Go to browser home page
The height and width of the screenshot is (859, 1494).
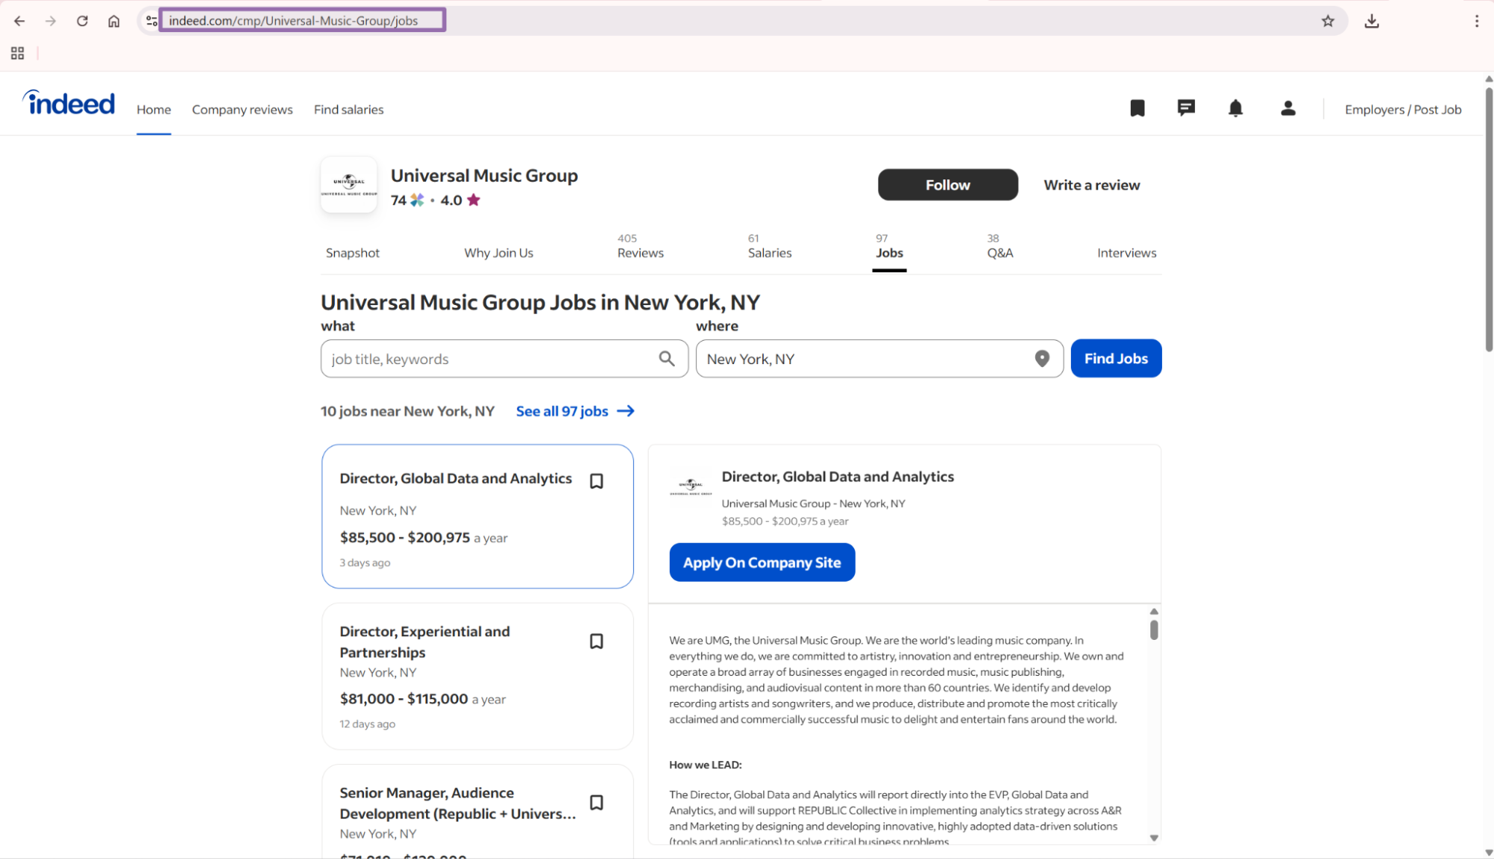[x=114, y=21]
